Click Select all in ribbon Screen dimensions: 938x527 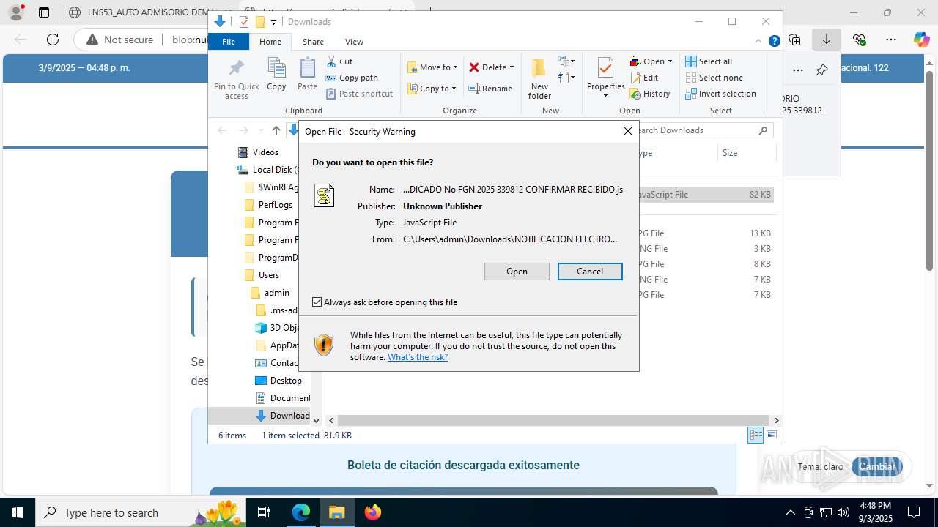click(x=709, y=61)
